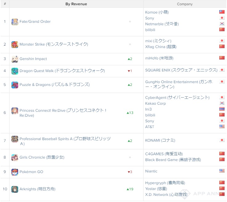The height and width of the screenshot is (202, 227).
Task: Open the Fate/Grand Order app link
Action: (35, 22)
